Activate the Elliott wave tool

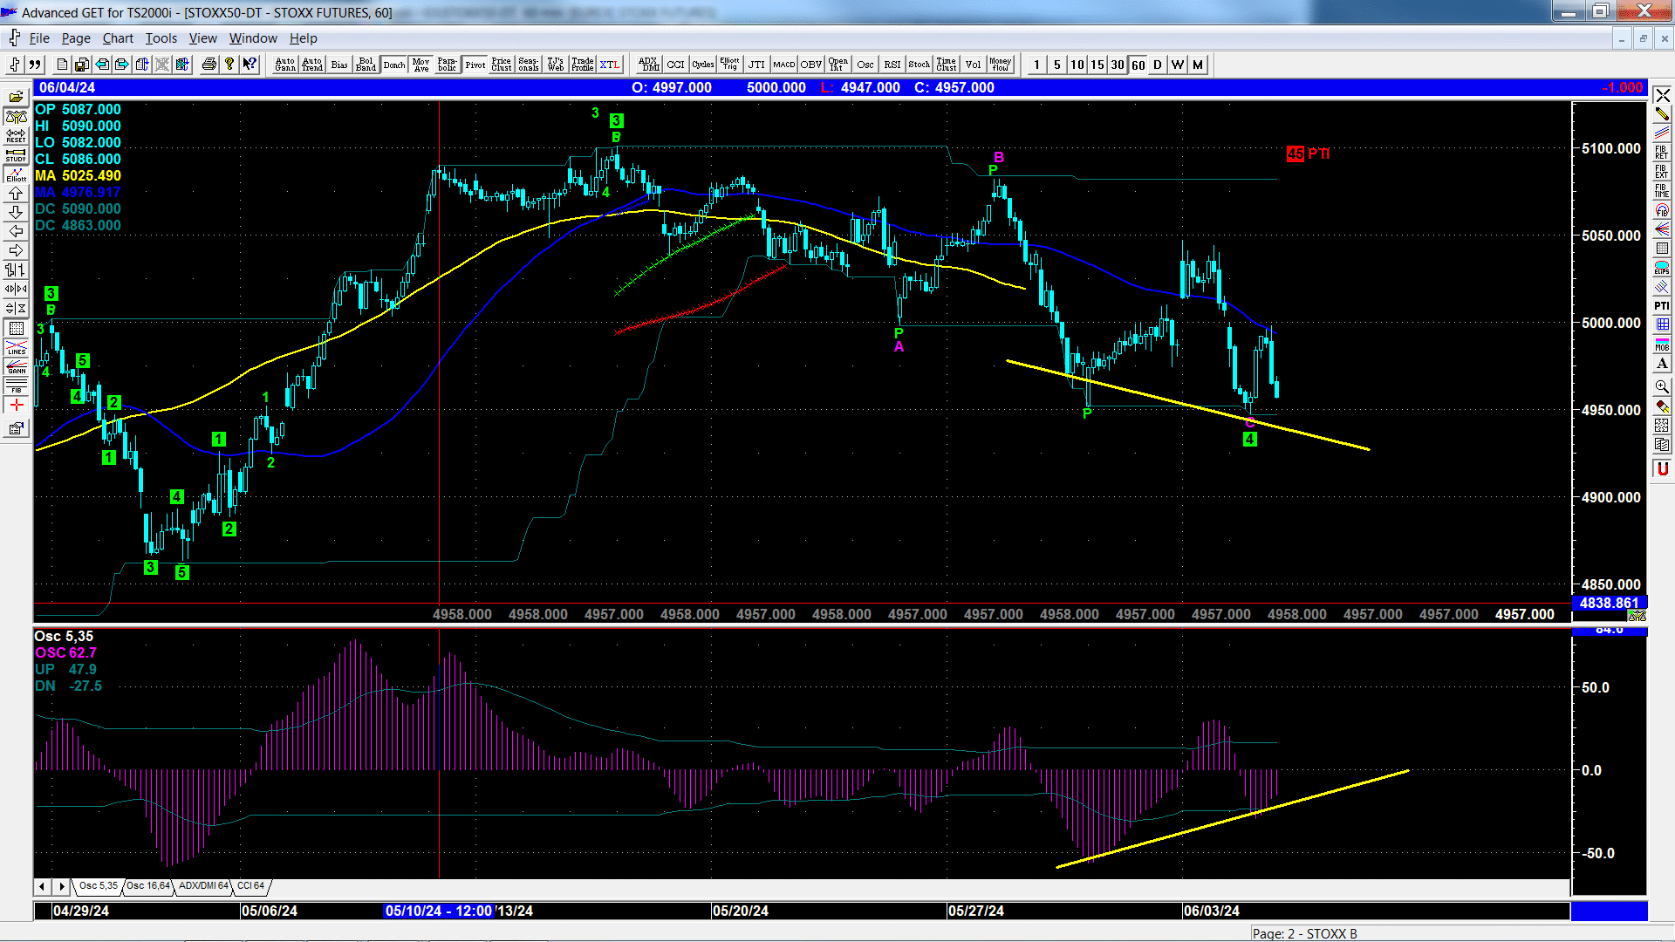click(x=17, y=174)
